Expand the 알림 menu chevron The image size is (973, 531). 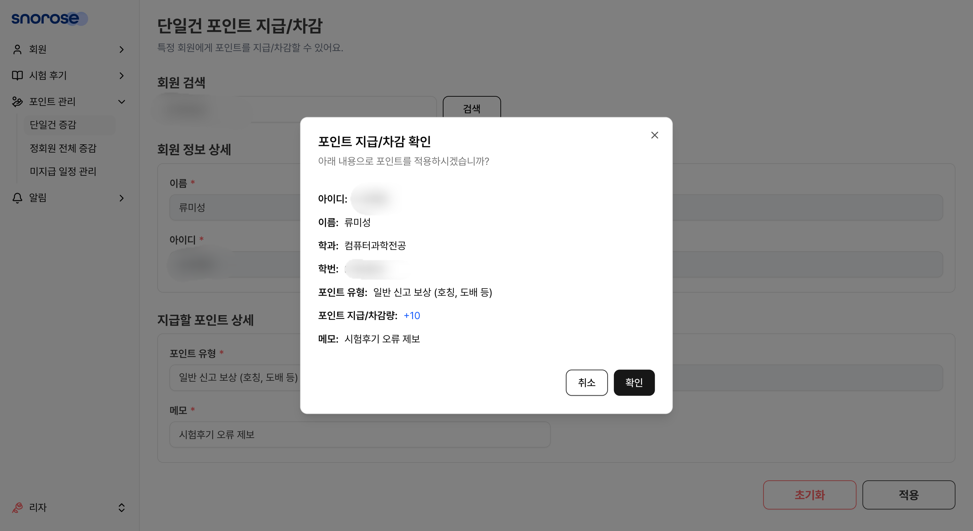click(x=121, y=198)
